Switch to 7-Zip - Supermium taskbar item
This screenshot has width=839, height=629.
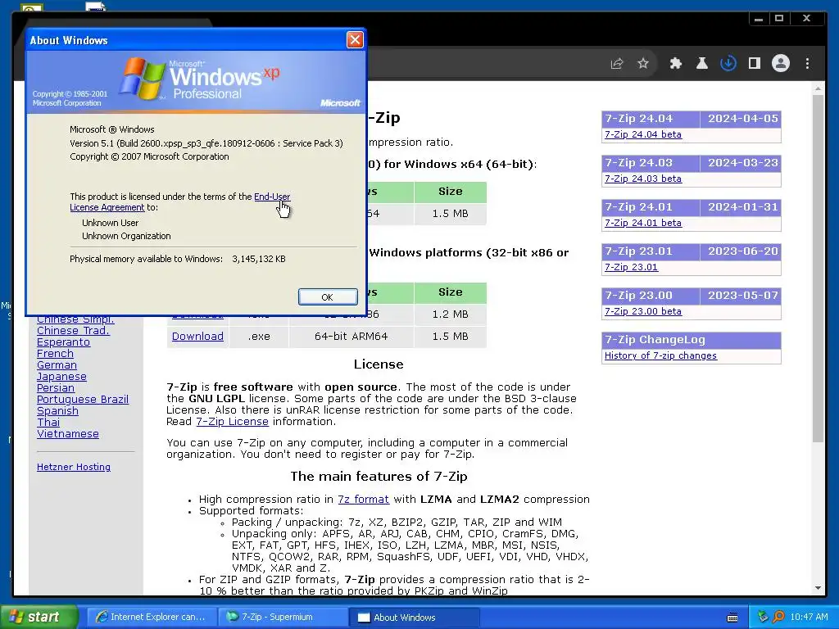tap(284, 618)
